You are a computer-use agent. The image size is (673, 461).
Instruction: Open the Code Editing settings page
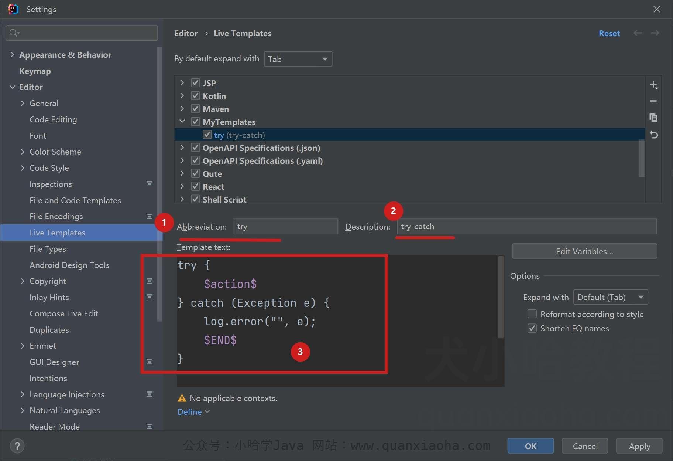tap(53, 119)
